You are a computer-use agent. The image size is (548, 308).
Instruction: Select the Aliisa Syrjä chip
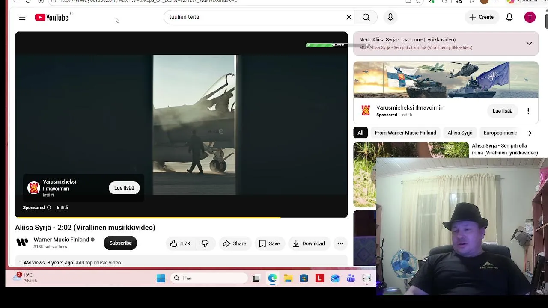coord(460,133)
